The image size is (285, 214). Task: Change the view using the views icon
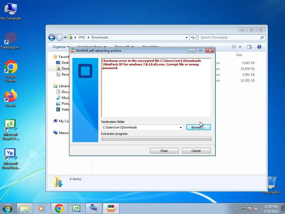[234, 47]
